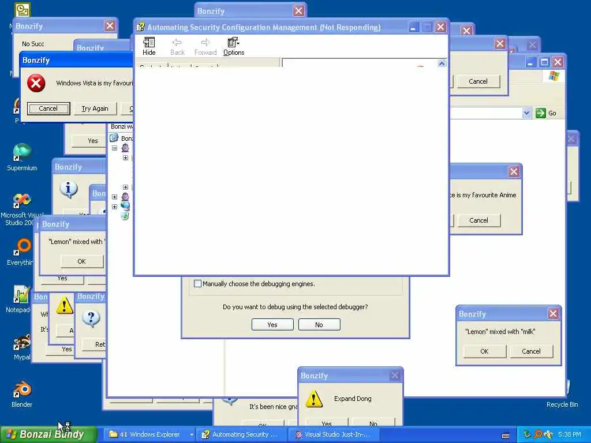Click Cancel in top-right dialog behind help window
This screenshot has height=443, width=591.
point(478,81)
